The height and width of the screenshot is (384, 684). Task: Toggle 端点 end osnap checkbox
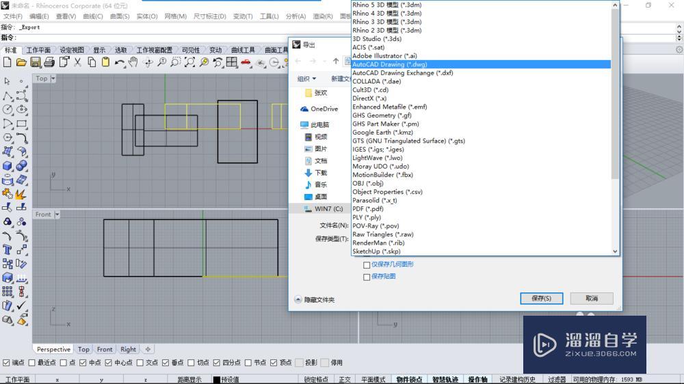coord(6,363)
